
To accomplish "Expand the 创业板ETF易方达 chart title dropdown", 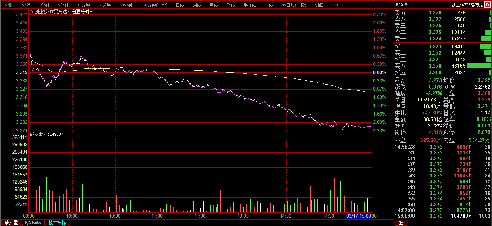I will [68, 12].
